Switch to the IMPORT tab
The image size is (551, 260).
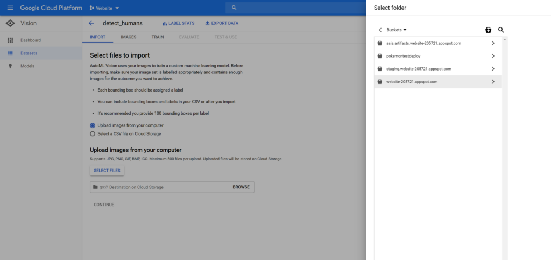click(x=98, y=37)
